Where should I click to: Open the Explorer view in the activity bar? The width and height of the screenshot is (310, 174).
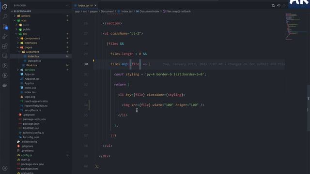[5, 7]
